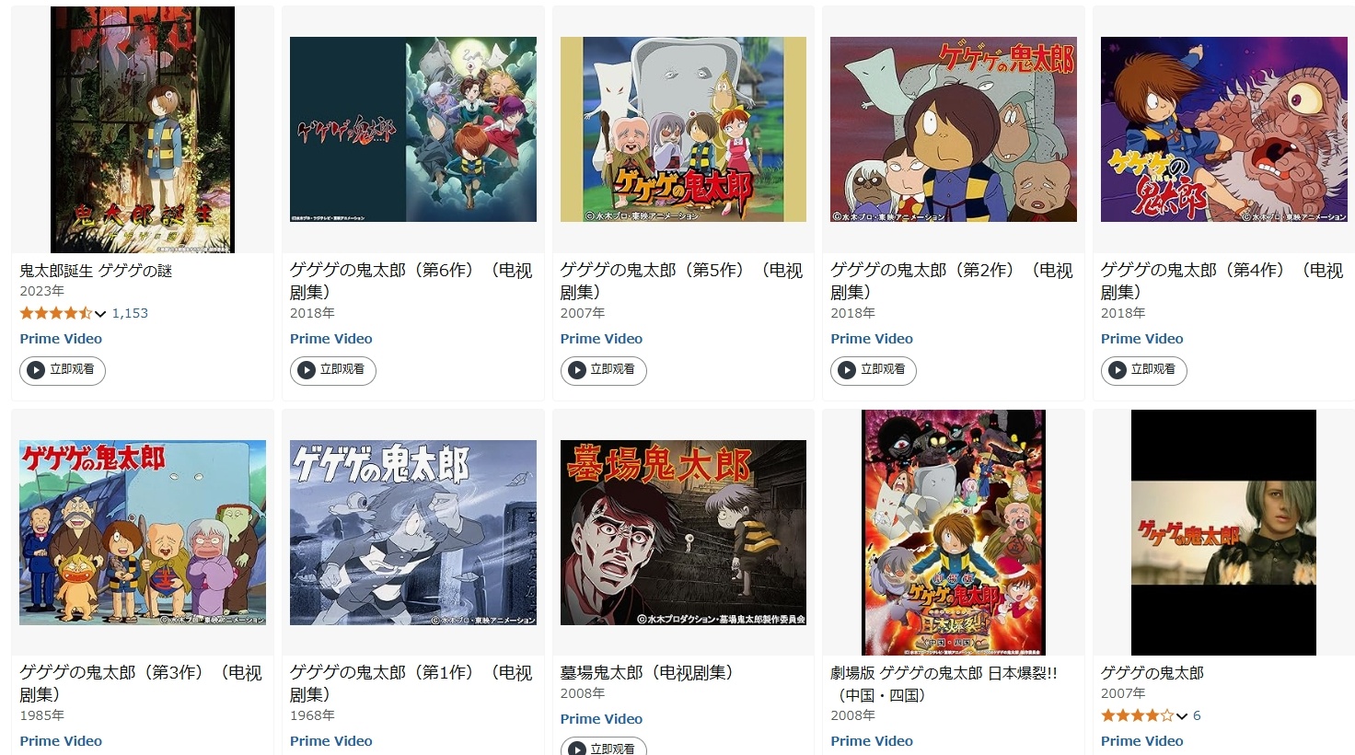This screenshot has width=1355, height=755.
Task: Click play icon for ゲゲゲの鬼太郎 第4作
Action: pyautogui.click(x=1118, y=370)
